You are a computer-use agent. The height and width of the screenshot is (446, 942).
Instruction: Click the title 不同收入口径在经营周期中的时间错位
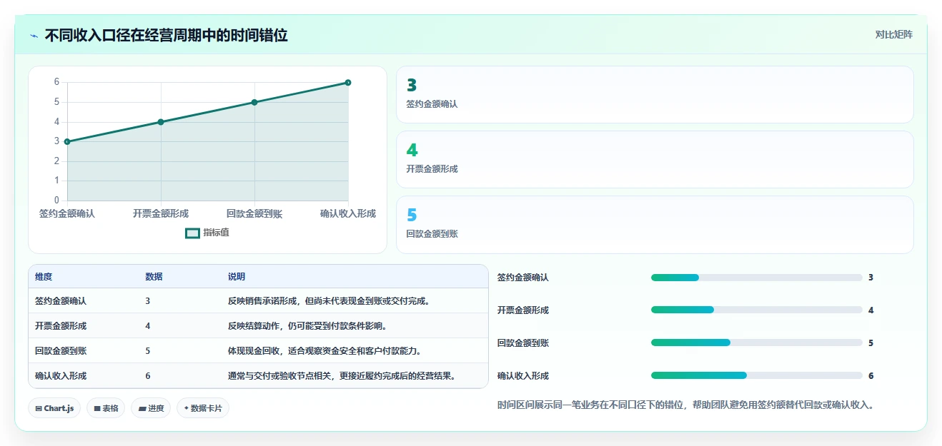point(167,35)
